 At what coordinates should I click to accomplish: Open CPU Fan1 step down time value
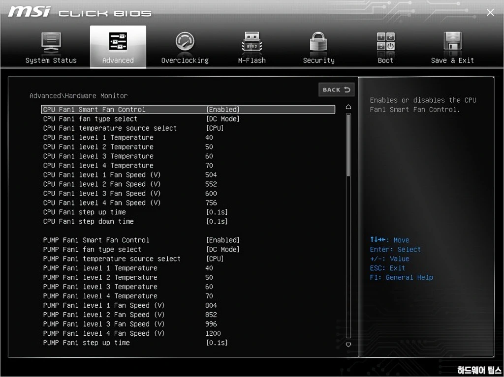coord(217,222)
